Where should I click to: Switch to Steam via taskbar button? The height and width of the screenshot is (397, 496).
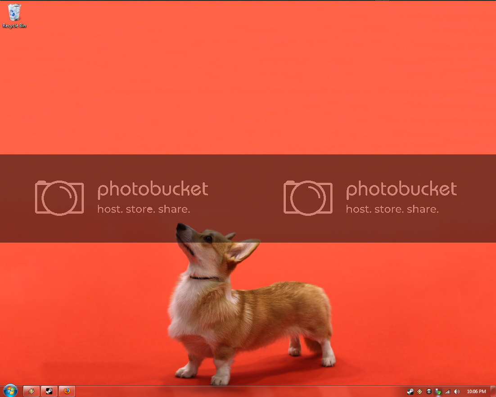pos(49,391)
